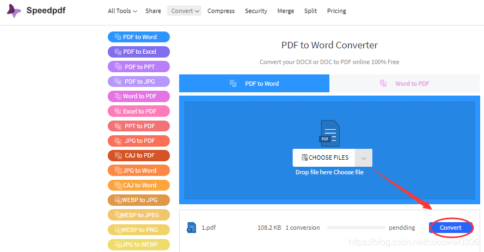Switch to the PDF to Word tab
Screen dimensions: 484x252
coord(254,83)
